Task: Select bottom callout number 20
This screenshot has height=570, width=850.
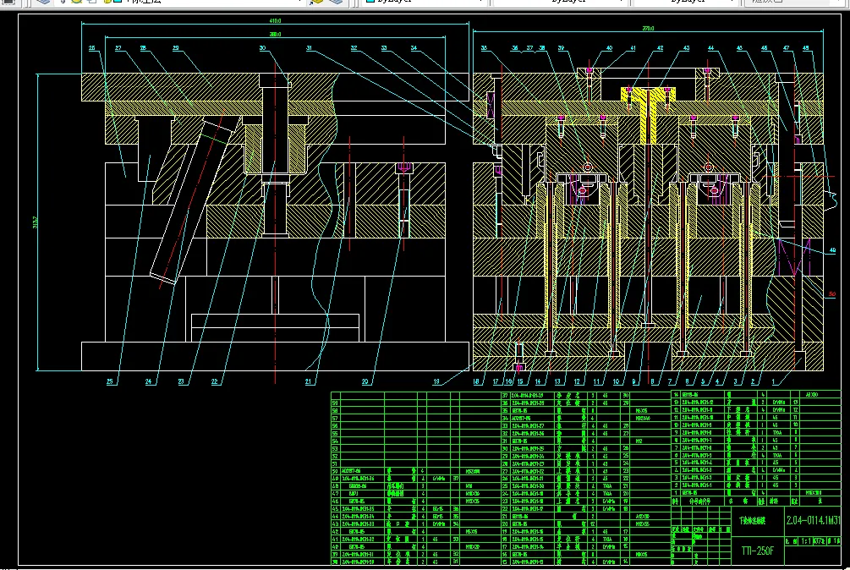Action: click(x=365, y=381)
